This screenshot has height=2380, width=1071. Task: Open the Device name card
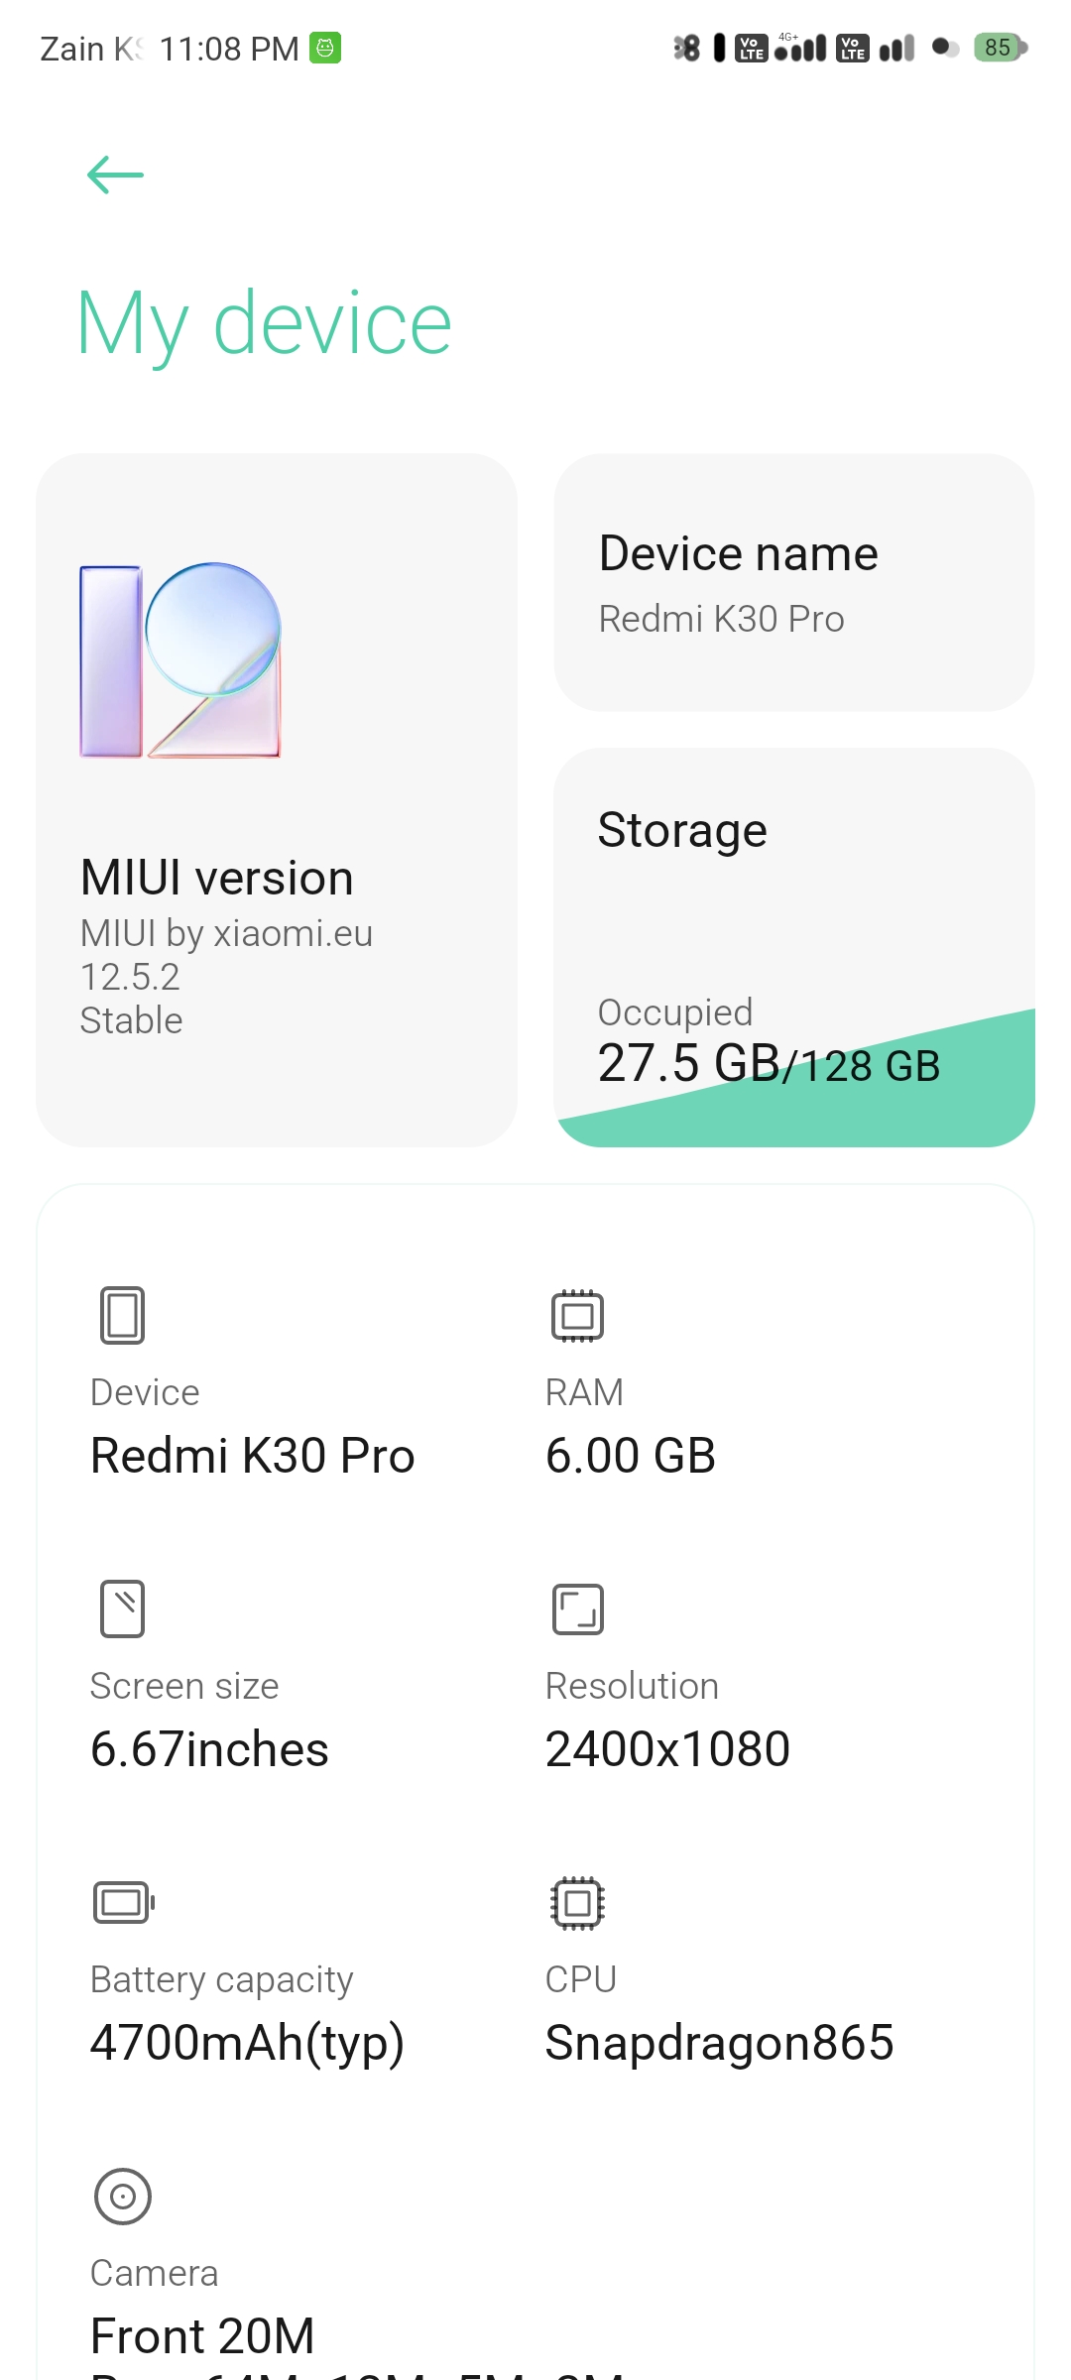(793, 582)
